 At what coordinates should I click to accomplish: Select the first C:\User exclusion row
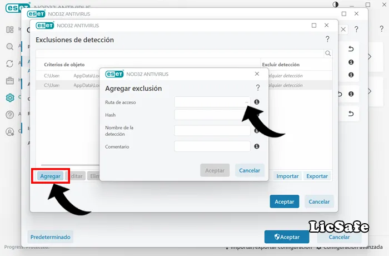point(184,76)
